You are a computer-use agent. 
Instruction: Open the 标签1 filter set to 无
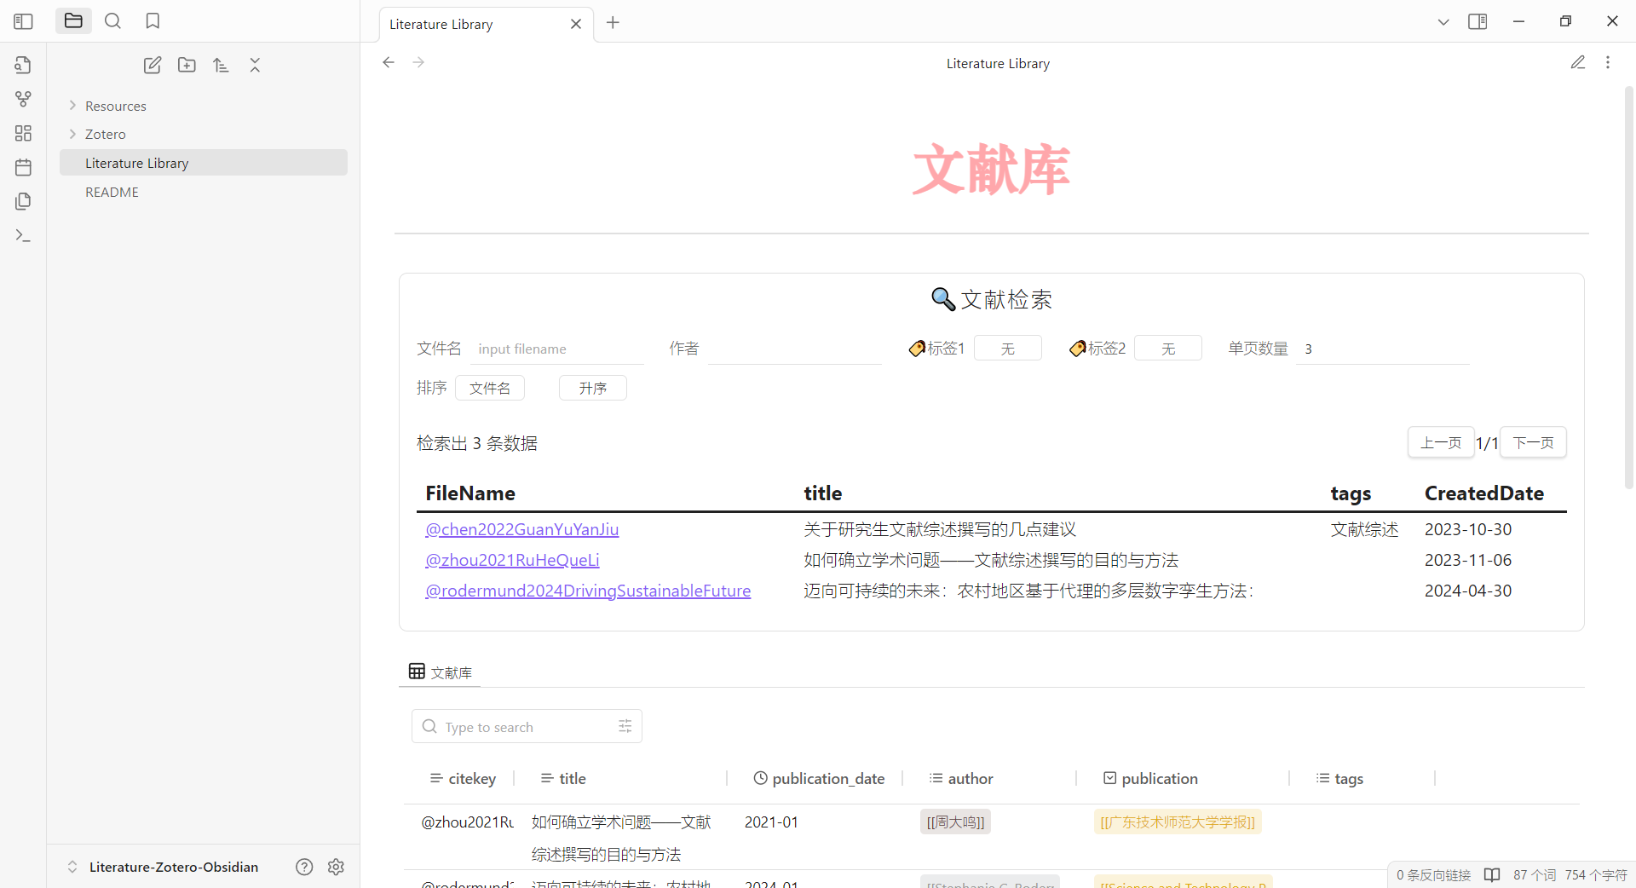coord(1007,348)
